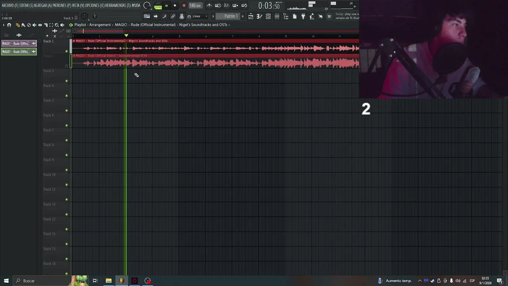Screen dimensions: 508x286
Task: Click the plus add icon above Track 1
Action: click(47, 36)
